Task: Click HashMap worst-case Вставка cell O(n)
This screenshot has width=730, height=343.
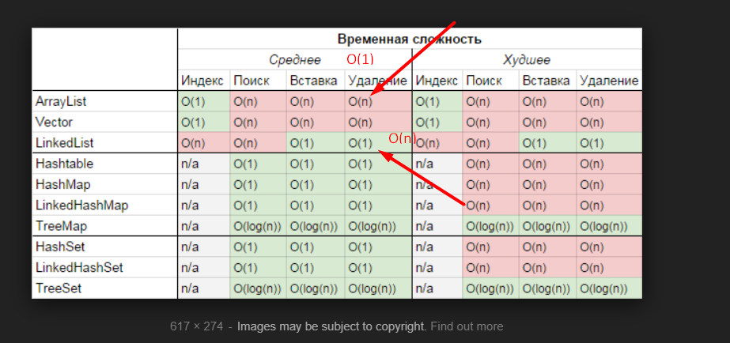Action: coord(548,185)
